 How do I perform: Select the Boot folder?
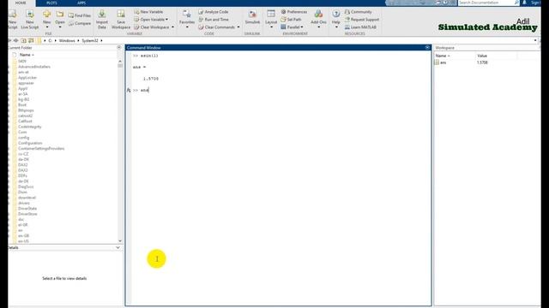coord(22,104)
